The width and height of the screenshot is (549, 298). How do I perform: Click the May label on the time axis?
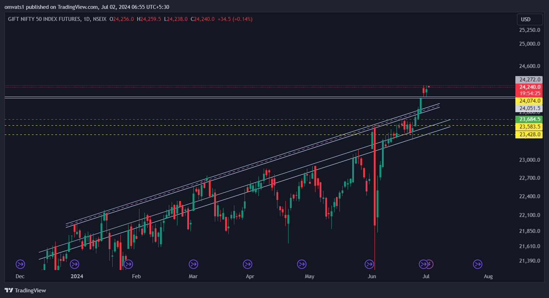[x=310, y=276]
